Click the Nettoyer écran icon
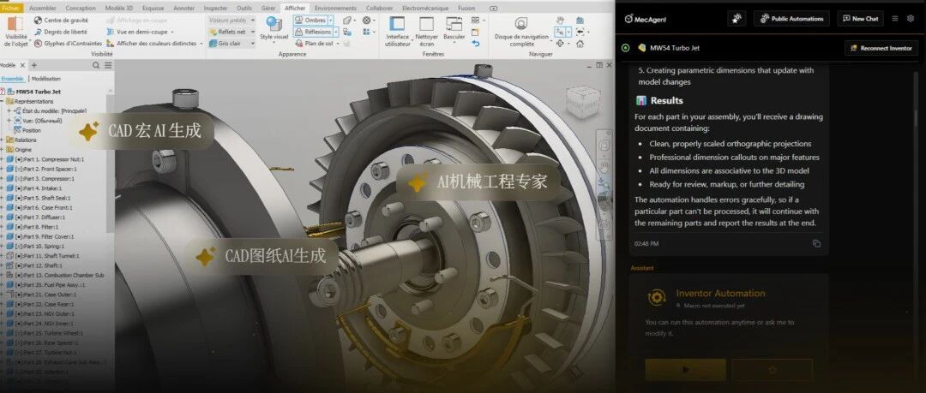 click(426, 24)
